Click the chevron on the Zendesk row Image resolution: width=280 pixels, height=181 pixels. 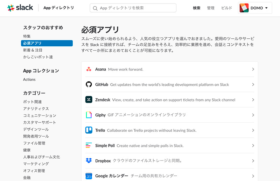(x=253, y=100)
